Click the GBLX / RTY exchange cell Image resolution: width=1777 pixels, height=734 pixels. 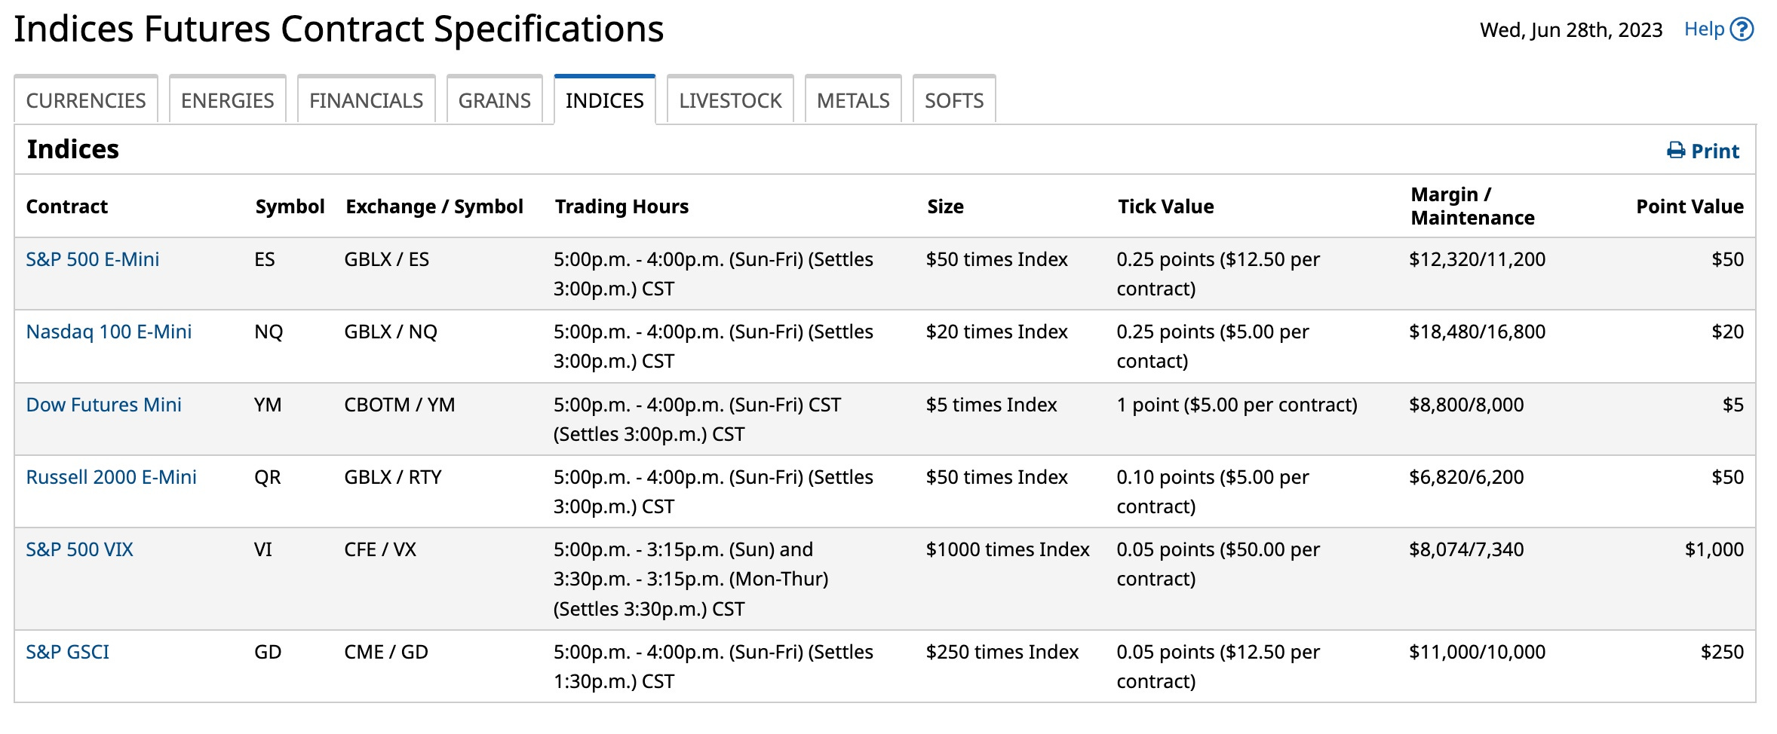393,477
